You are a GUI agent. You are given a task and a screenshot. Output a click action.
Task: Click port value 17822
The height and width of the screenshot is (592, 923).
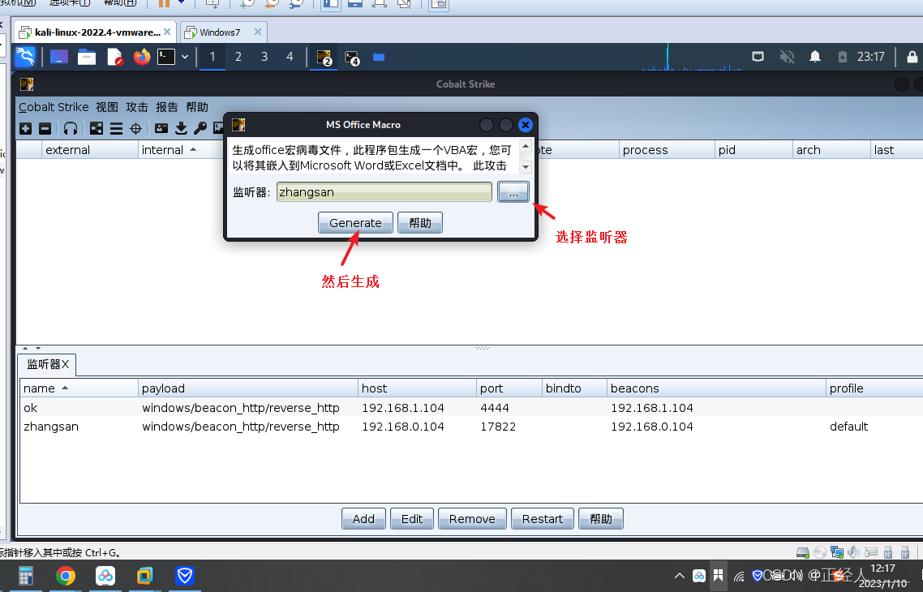[x=498, y=427]
